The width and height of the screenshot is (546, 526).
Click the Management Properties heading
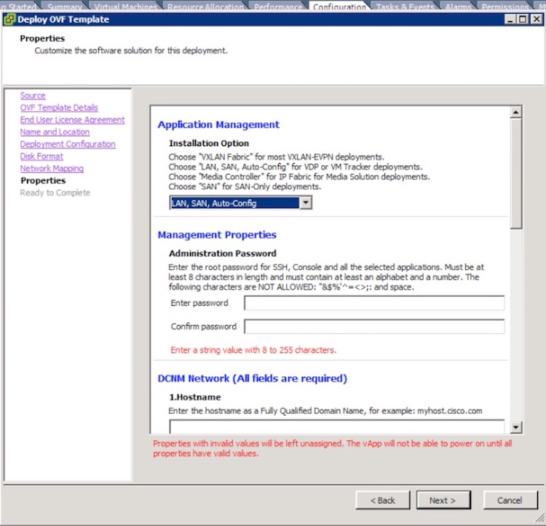pyautogui.click(x=217, y=235)
